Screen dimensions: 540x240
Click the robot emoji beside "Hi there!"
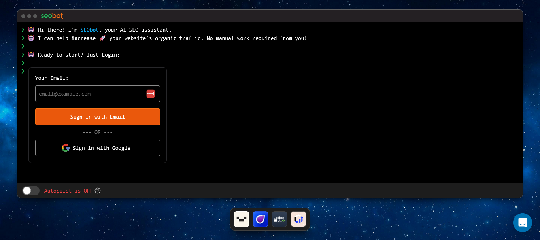coord(31,30)
